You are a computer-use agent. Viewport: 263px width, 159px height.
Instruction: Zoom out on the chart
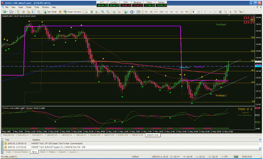108,12
